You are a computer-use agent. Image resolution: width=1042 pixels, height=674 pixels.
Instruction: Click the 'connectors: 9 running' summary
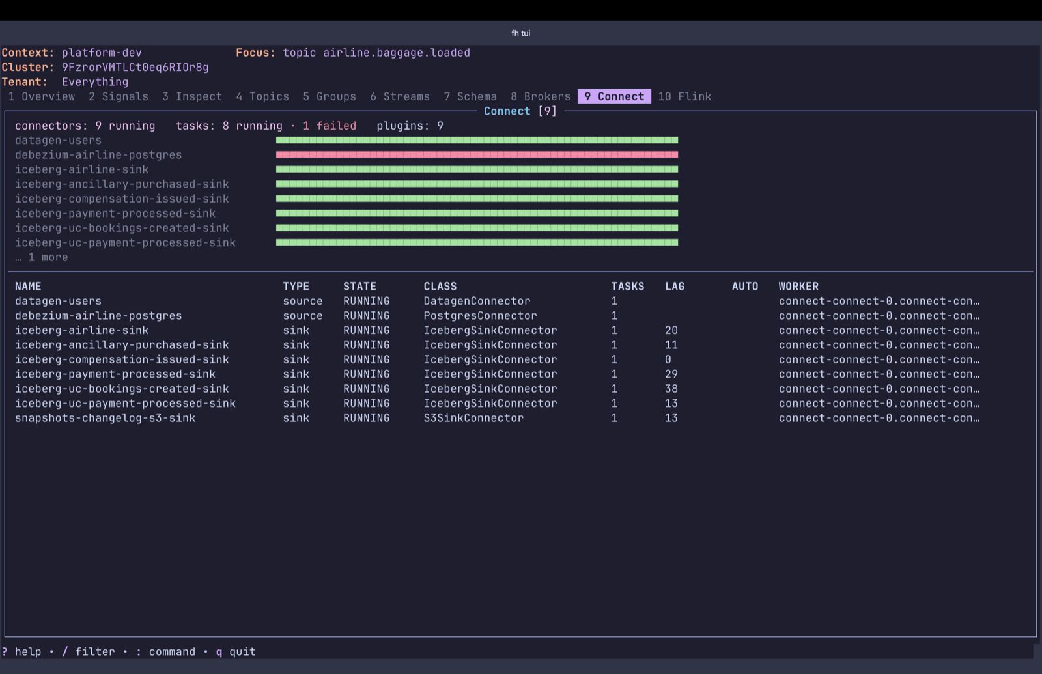[x=85, y=126]
